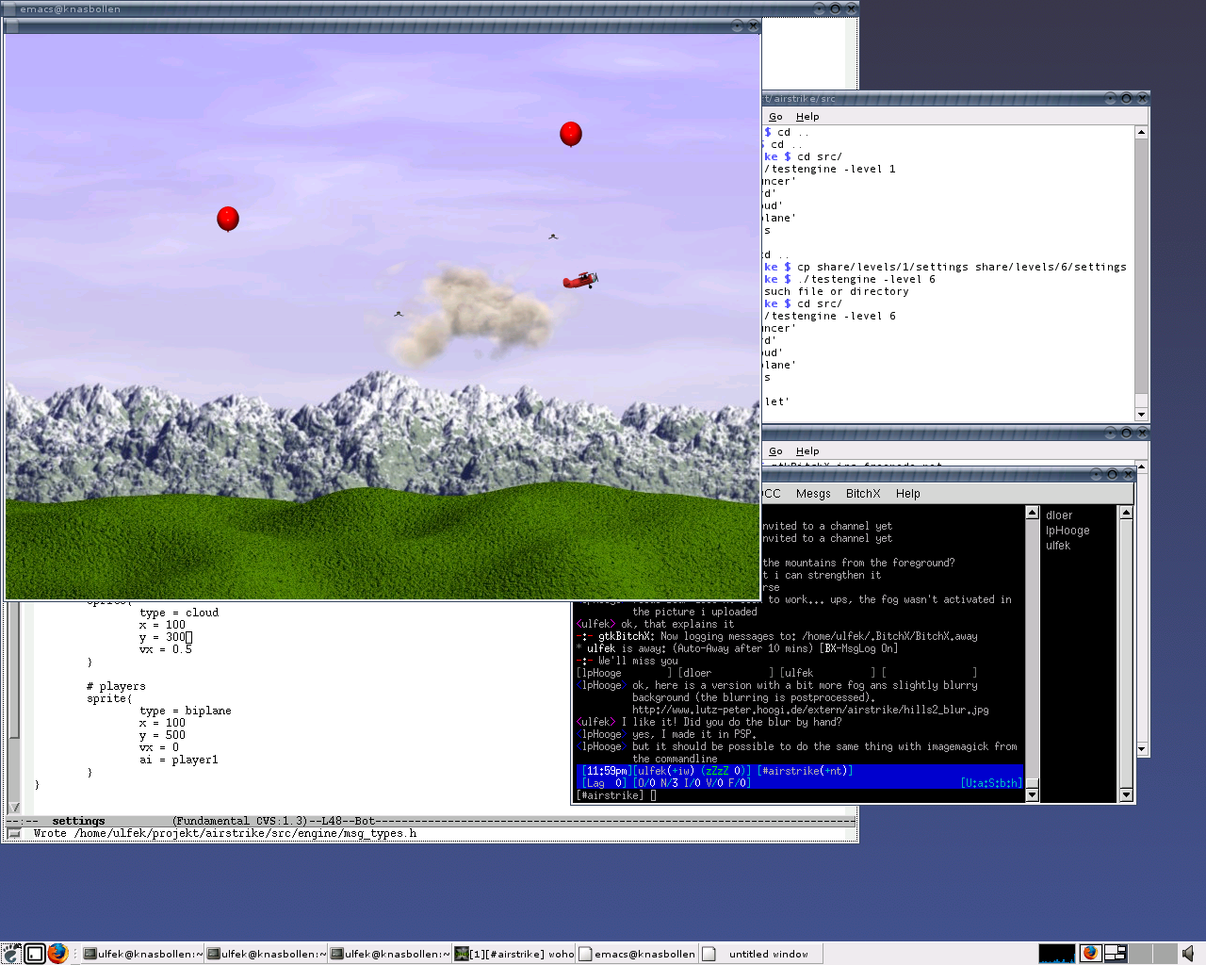
Task: Open Go menu in second terminal
Action: coord(775,451)
